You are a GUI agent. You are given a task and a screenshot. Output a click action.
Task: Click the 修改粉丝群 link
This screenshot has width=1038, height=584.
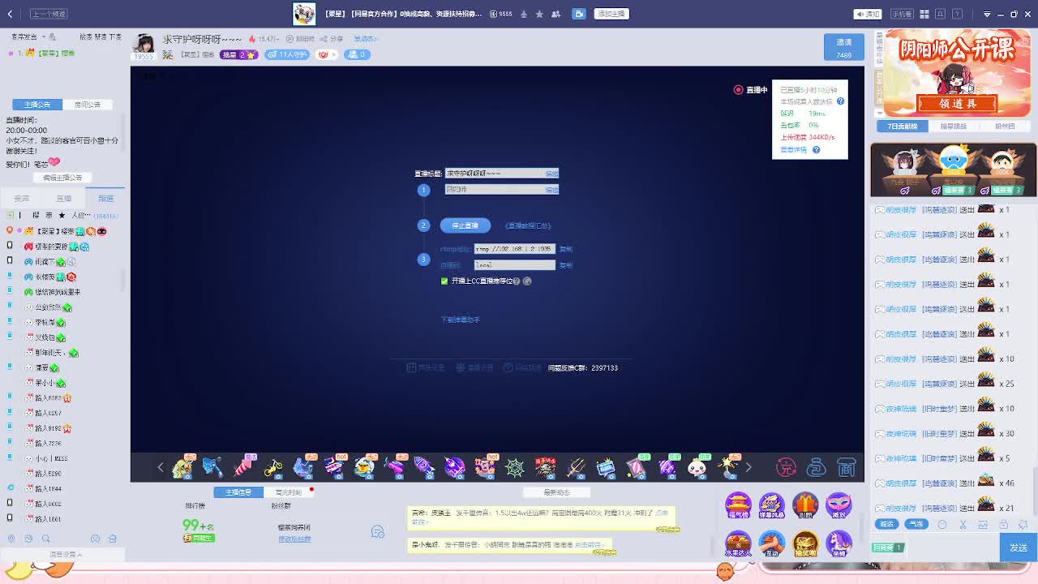(294, 539)
